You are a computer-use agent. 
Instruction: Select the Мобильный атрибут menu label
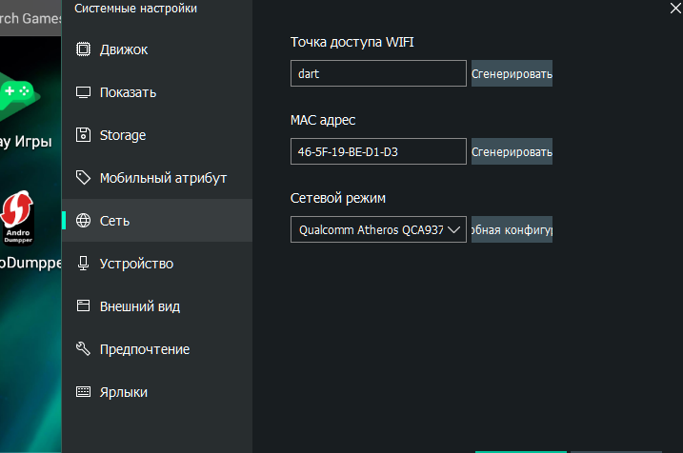163,178
